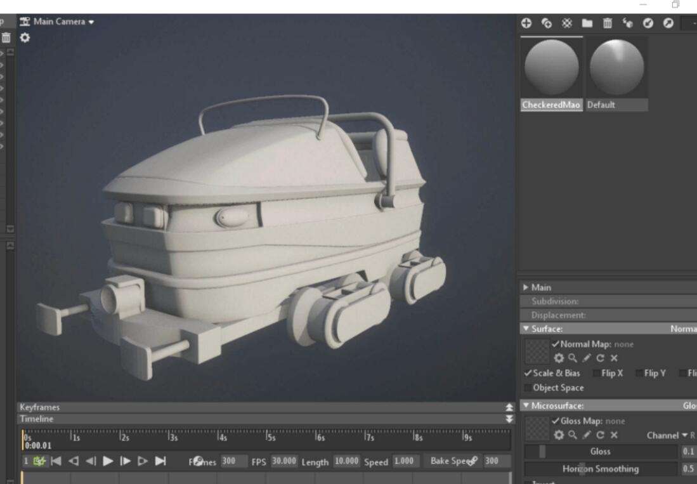Collapse Keyframes panel with up arrows
The height and width of the screenshot is (484, 697).
[x=509, y=407]
